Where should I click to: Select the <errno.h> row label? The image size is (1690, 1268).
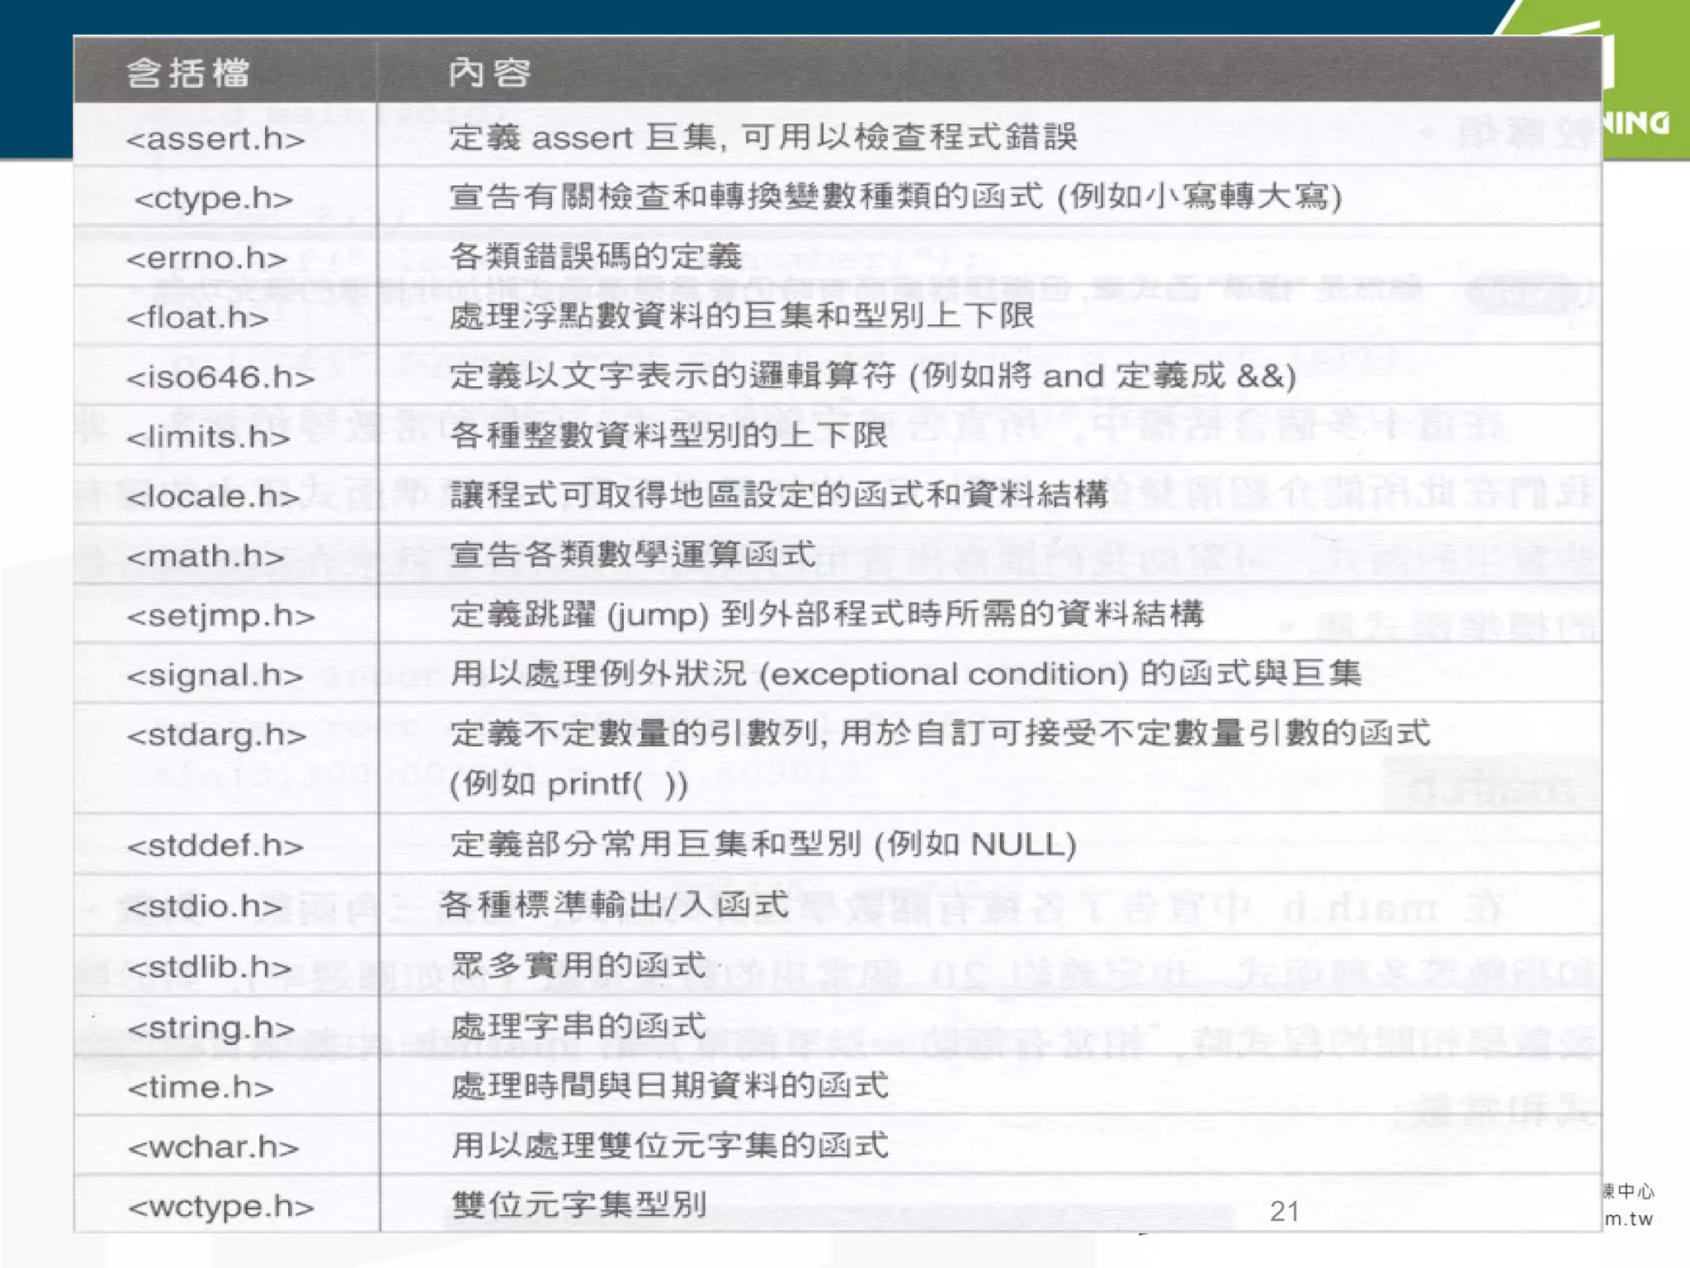click(x=206, y=258)
